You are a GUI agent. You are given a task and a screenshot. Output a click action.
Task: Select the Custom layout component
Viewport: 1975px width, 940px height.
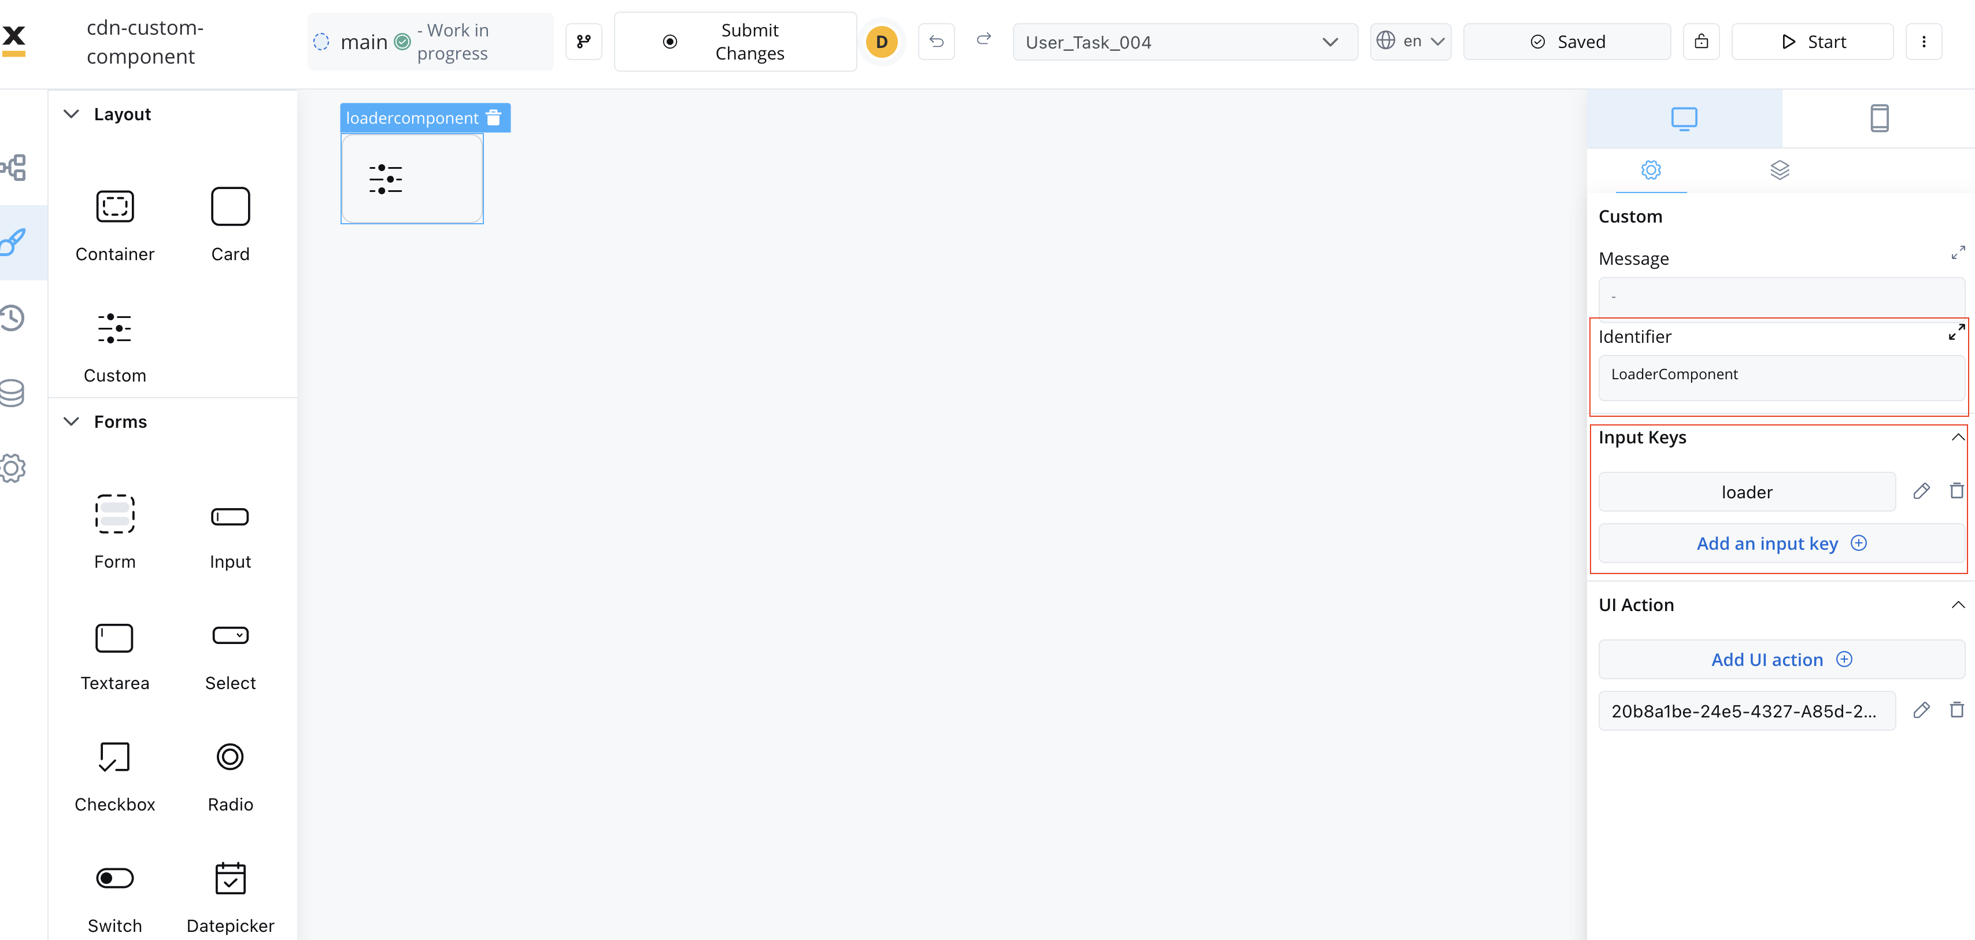(115, 347)
